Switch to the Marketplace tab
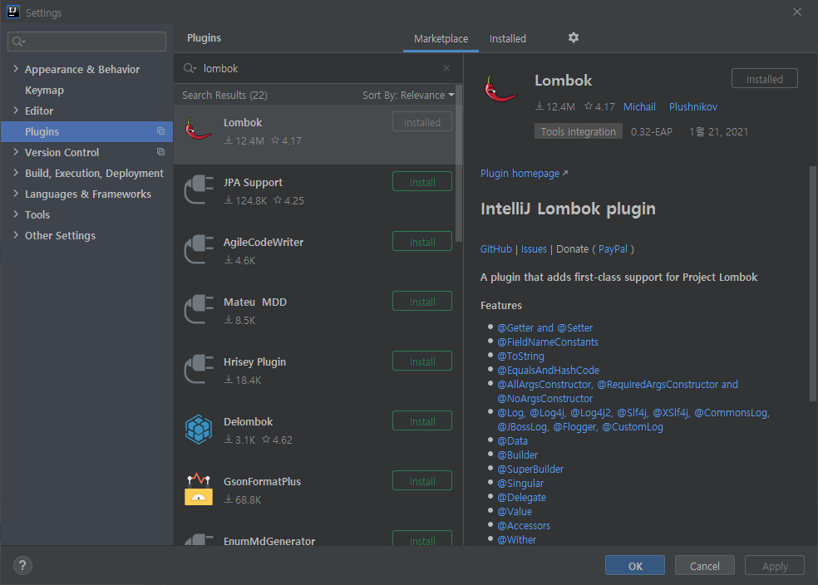The image size is (818, 585). click(441, 38)
